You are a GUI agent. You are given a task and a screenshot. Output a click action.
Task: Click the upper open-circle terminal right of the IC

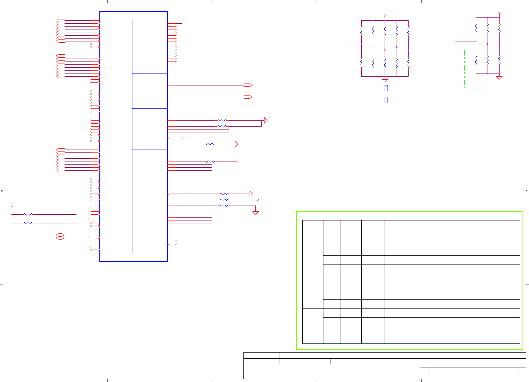pyautogui.click(x=237, y=162)
